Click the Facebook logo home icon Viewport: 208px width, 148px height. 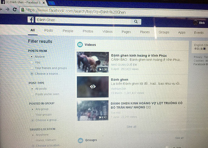point(31,20)
